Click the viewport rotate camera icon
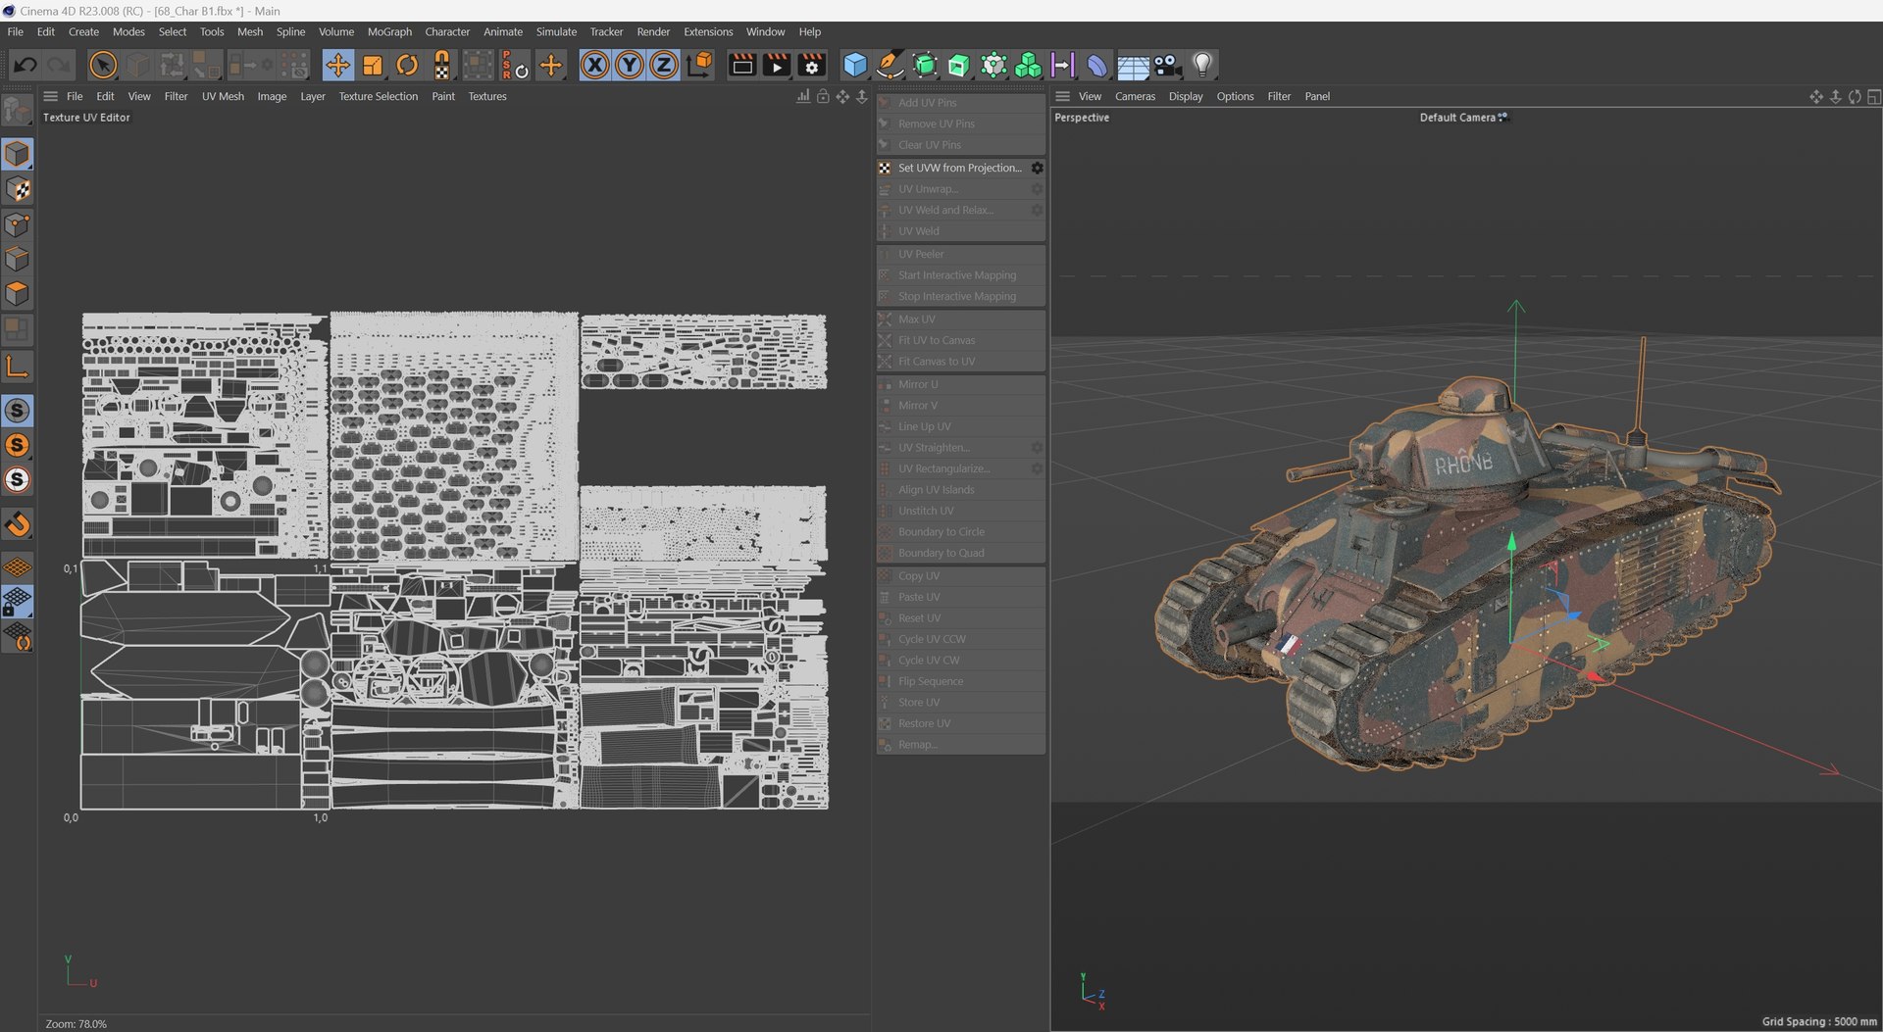Screen dimensions: 1883x1032 (x=1855, y=96)
